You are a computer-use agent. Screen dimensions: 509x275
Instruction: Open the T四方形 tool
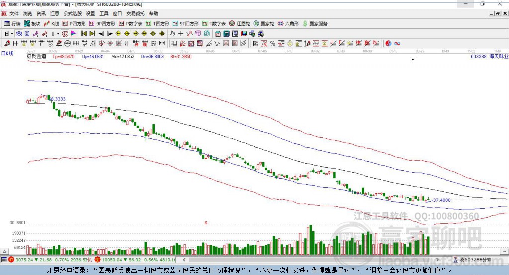tap(158, 24)
